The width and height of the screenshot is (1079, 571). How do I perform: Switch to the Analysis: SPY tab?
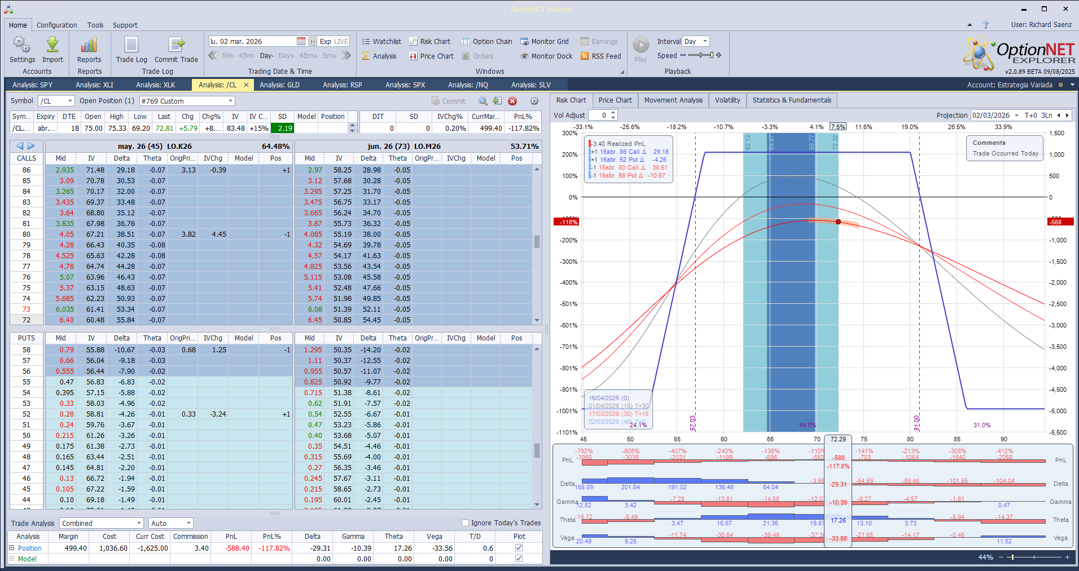point(33,85)
